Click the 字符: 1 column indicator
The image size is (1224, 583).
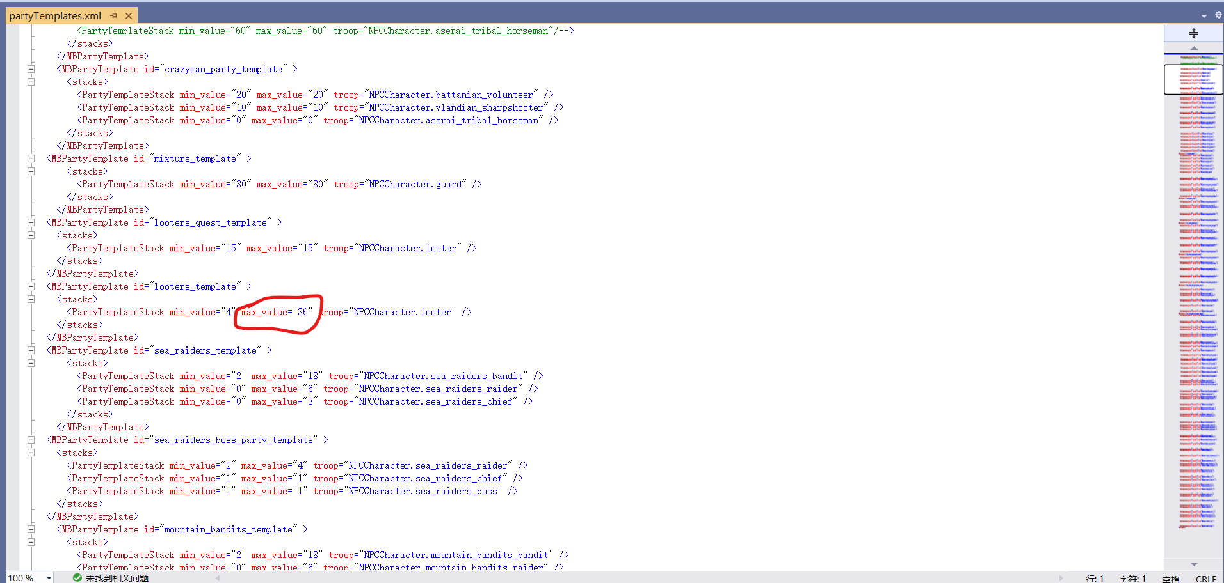(x=1132, y=579)
